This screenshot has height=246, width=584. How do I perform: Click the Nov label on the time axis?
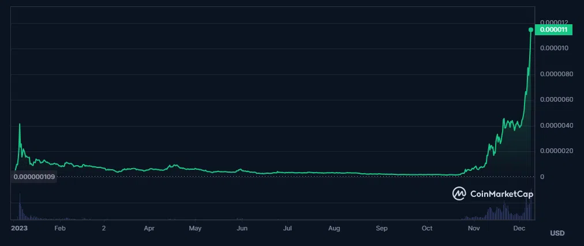click(474, 228)
